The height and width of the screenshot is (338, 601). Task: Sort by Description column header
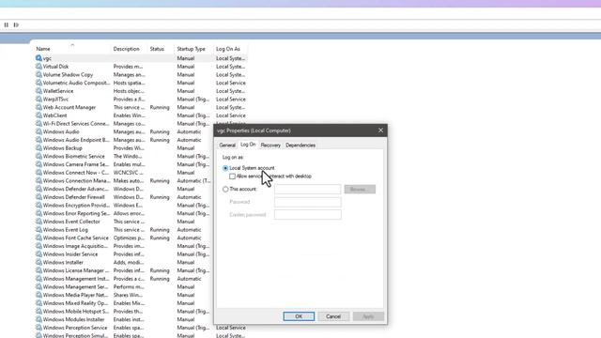pyautogui.click(x=130, y=49)
